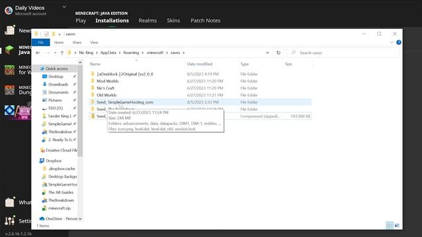Switch to launcher Realms tab
Screen dimensions: 422x237
pyautogui.click(x=148, y=20)
